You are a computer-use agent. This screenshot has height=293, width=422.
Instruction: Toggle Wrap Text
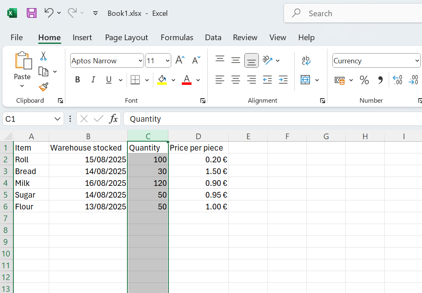pyautogui.click(x=306, y=60)
